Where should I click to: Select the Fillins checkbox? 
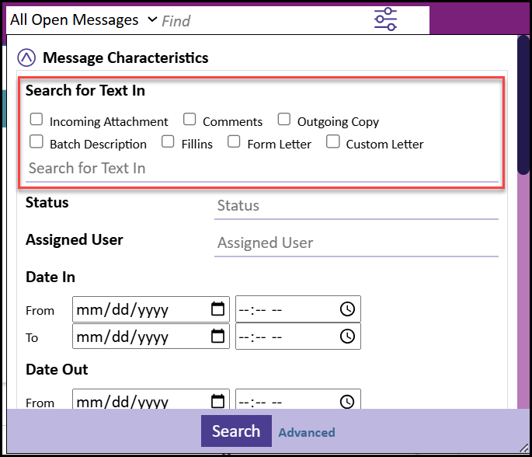(168, 142)
